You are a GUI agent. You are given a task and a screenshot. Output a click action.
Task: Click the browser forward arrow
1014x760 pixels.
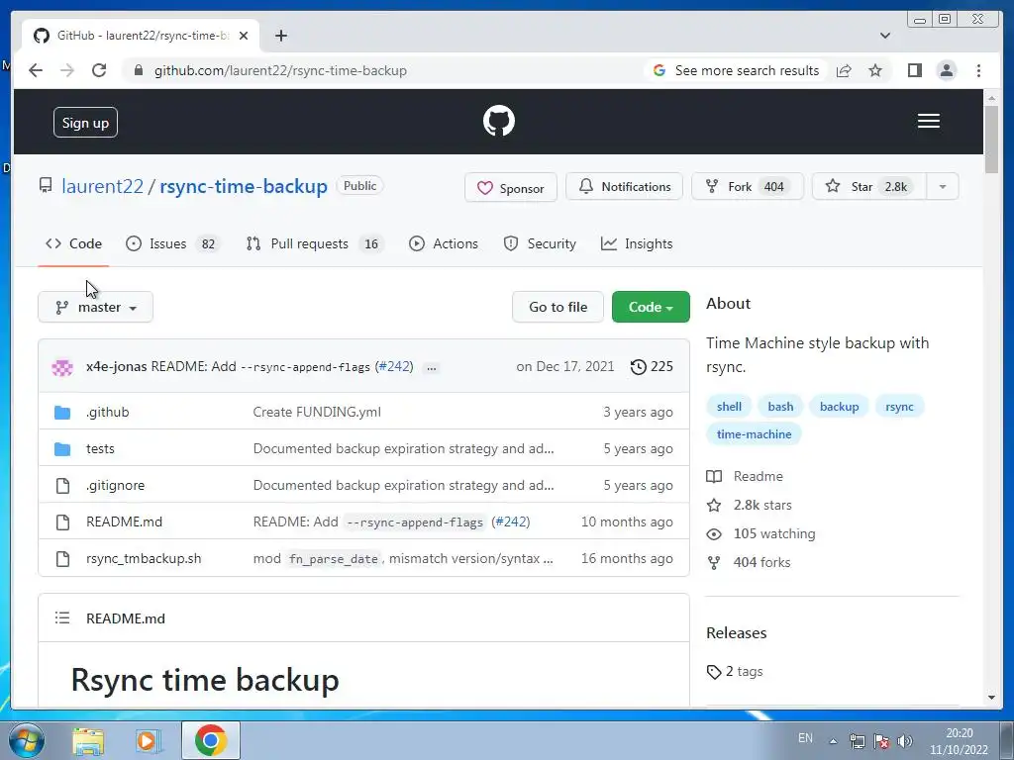[67, 70]
